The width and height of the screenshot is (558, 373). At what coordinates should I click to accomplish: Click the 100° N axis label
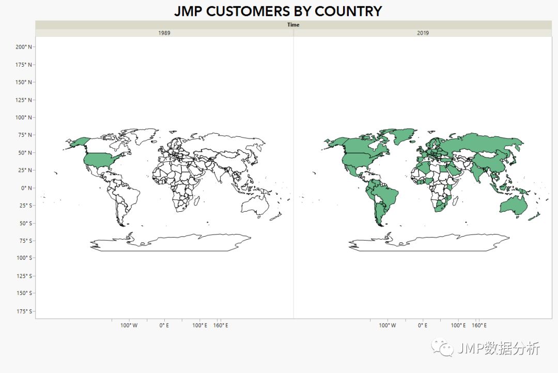[23, 117]
